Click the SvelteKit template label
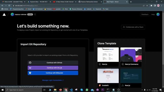164x92 pixels. coord(105,85)
